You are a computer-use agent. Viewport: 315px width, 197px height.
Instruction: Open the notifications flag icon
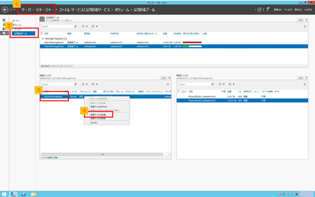(x=268, y=9)
